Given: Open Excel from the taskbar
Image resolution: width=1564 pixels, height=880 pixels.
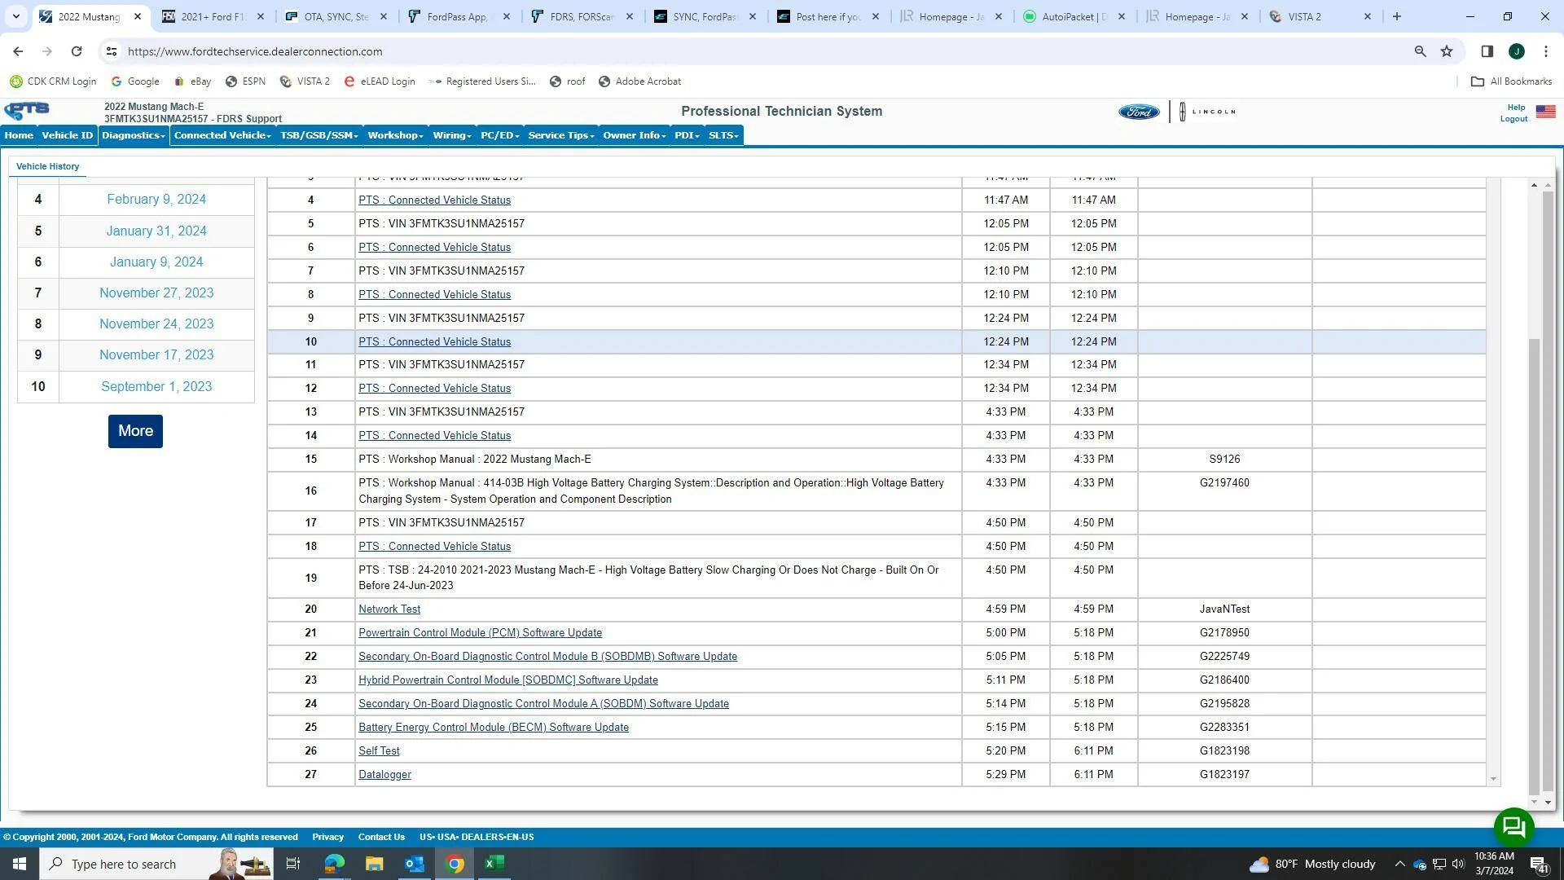Looking at the screenshot, I should click(x=494, y=864).
